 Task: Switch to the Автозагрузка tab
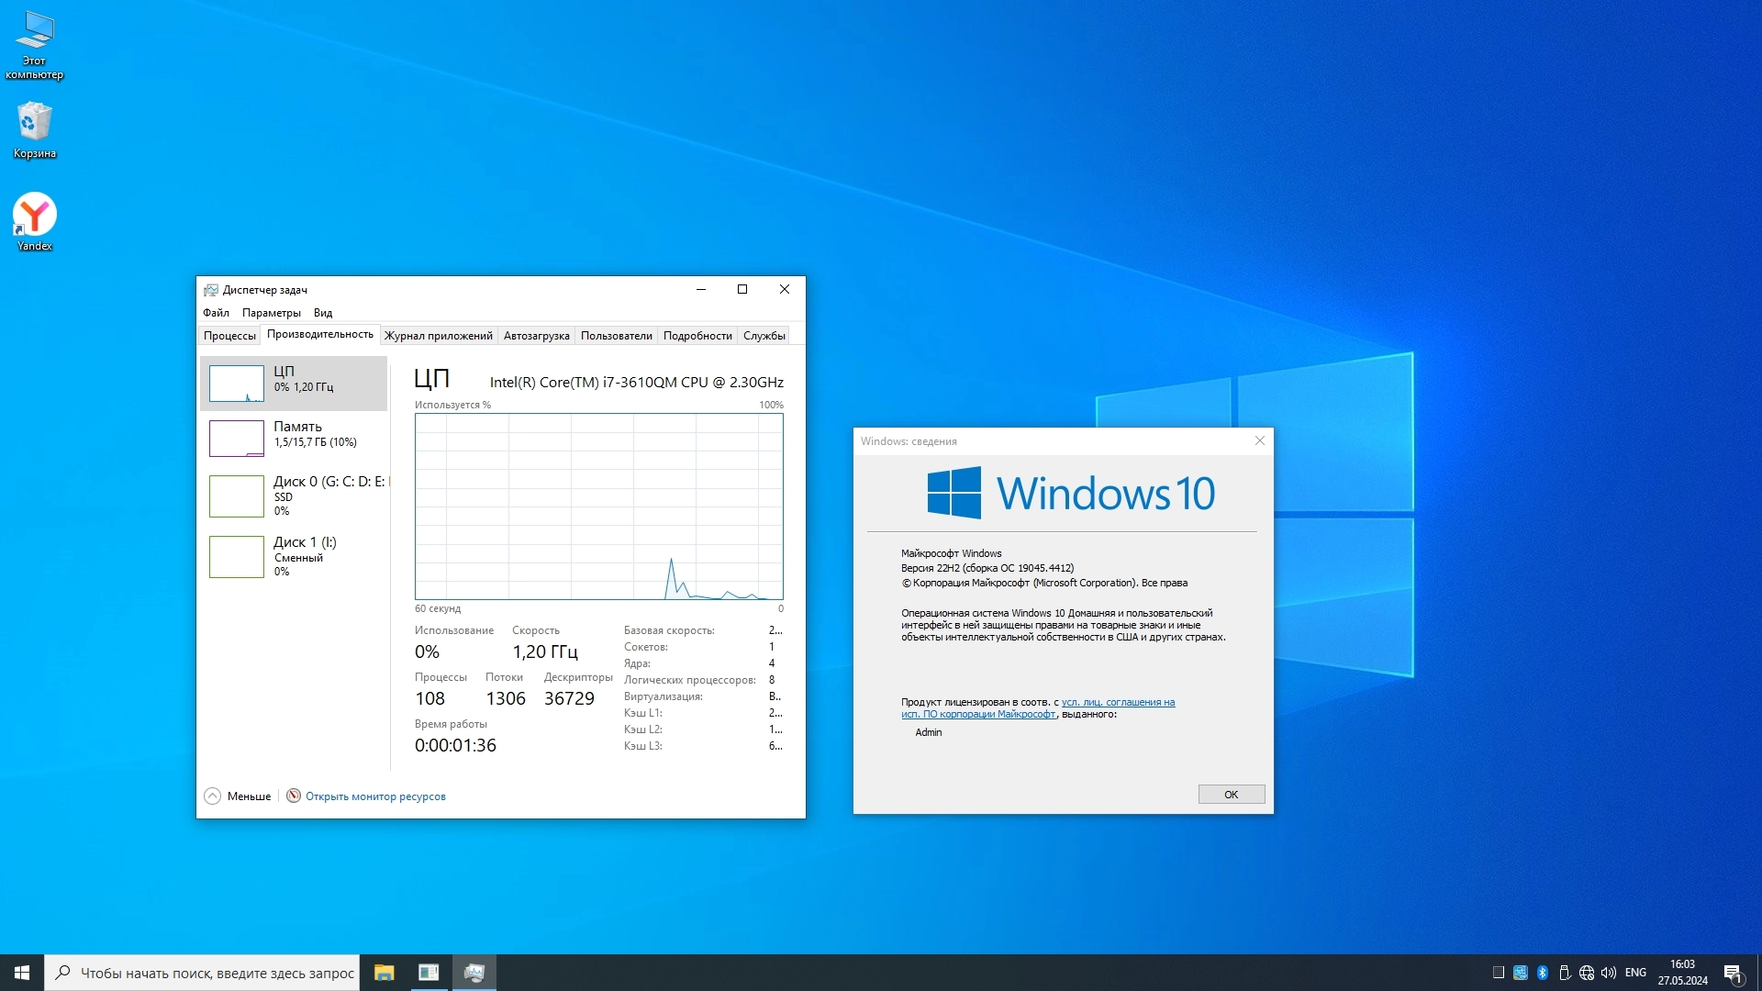(x=536, y=336)
